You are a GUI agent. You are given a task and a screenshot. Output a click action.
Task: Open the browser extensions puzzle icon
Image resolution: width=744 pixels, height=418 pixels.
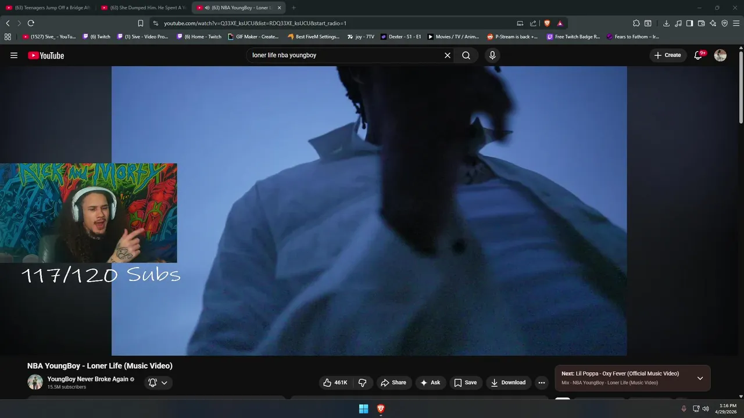pos(636,23)
